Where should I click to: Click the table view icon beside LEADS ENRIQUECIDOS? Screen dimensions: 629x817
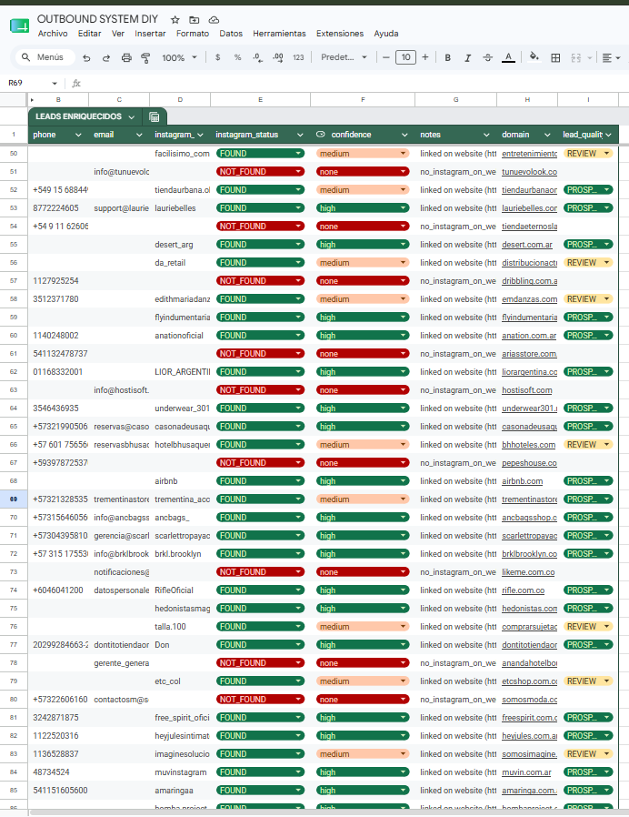coord(155,116)
